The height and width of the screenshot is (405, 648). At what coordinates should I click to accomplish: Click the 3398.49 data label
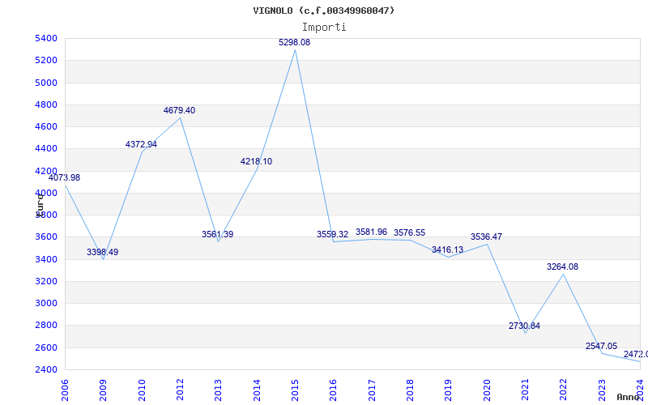click(x=103, y=252)
